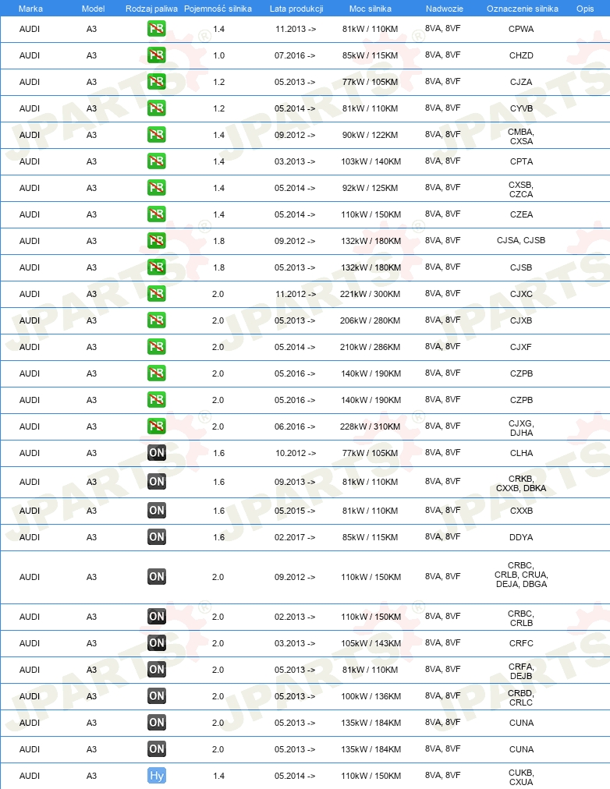Click the engine code CPWA

point(521,29)
